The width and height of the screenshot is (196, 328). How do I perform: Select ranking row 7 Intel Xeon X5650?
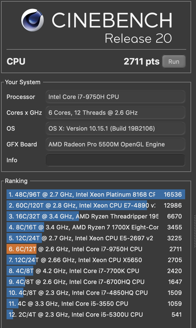96,260
